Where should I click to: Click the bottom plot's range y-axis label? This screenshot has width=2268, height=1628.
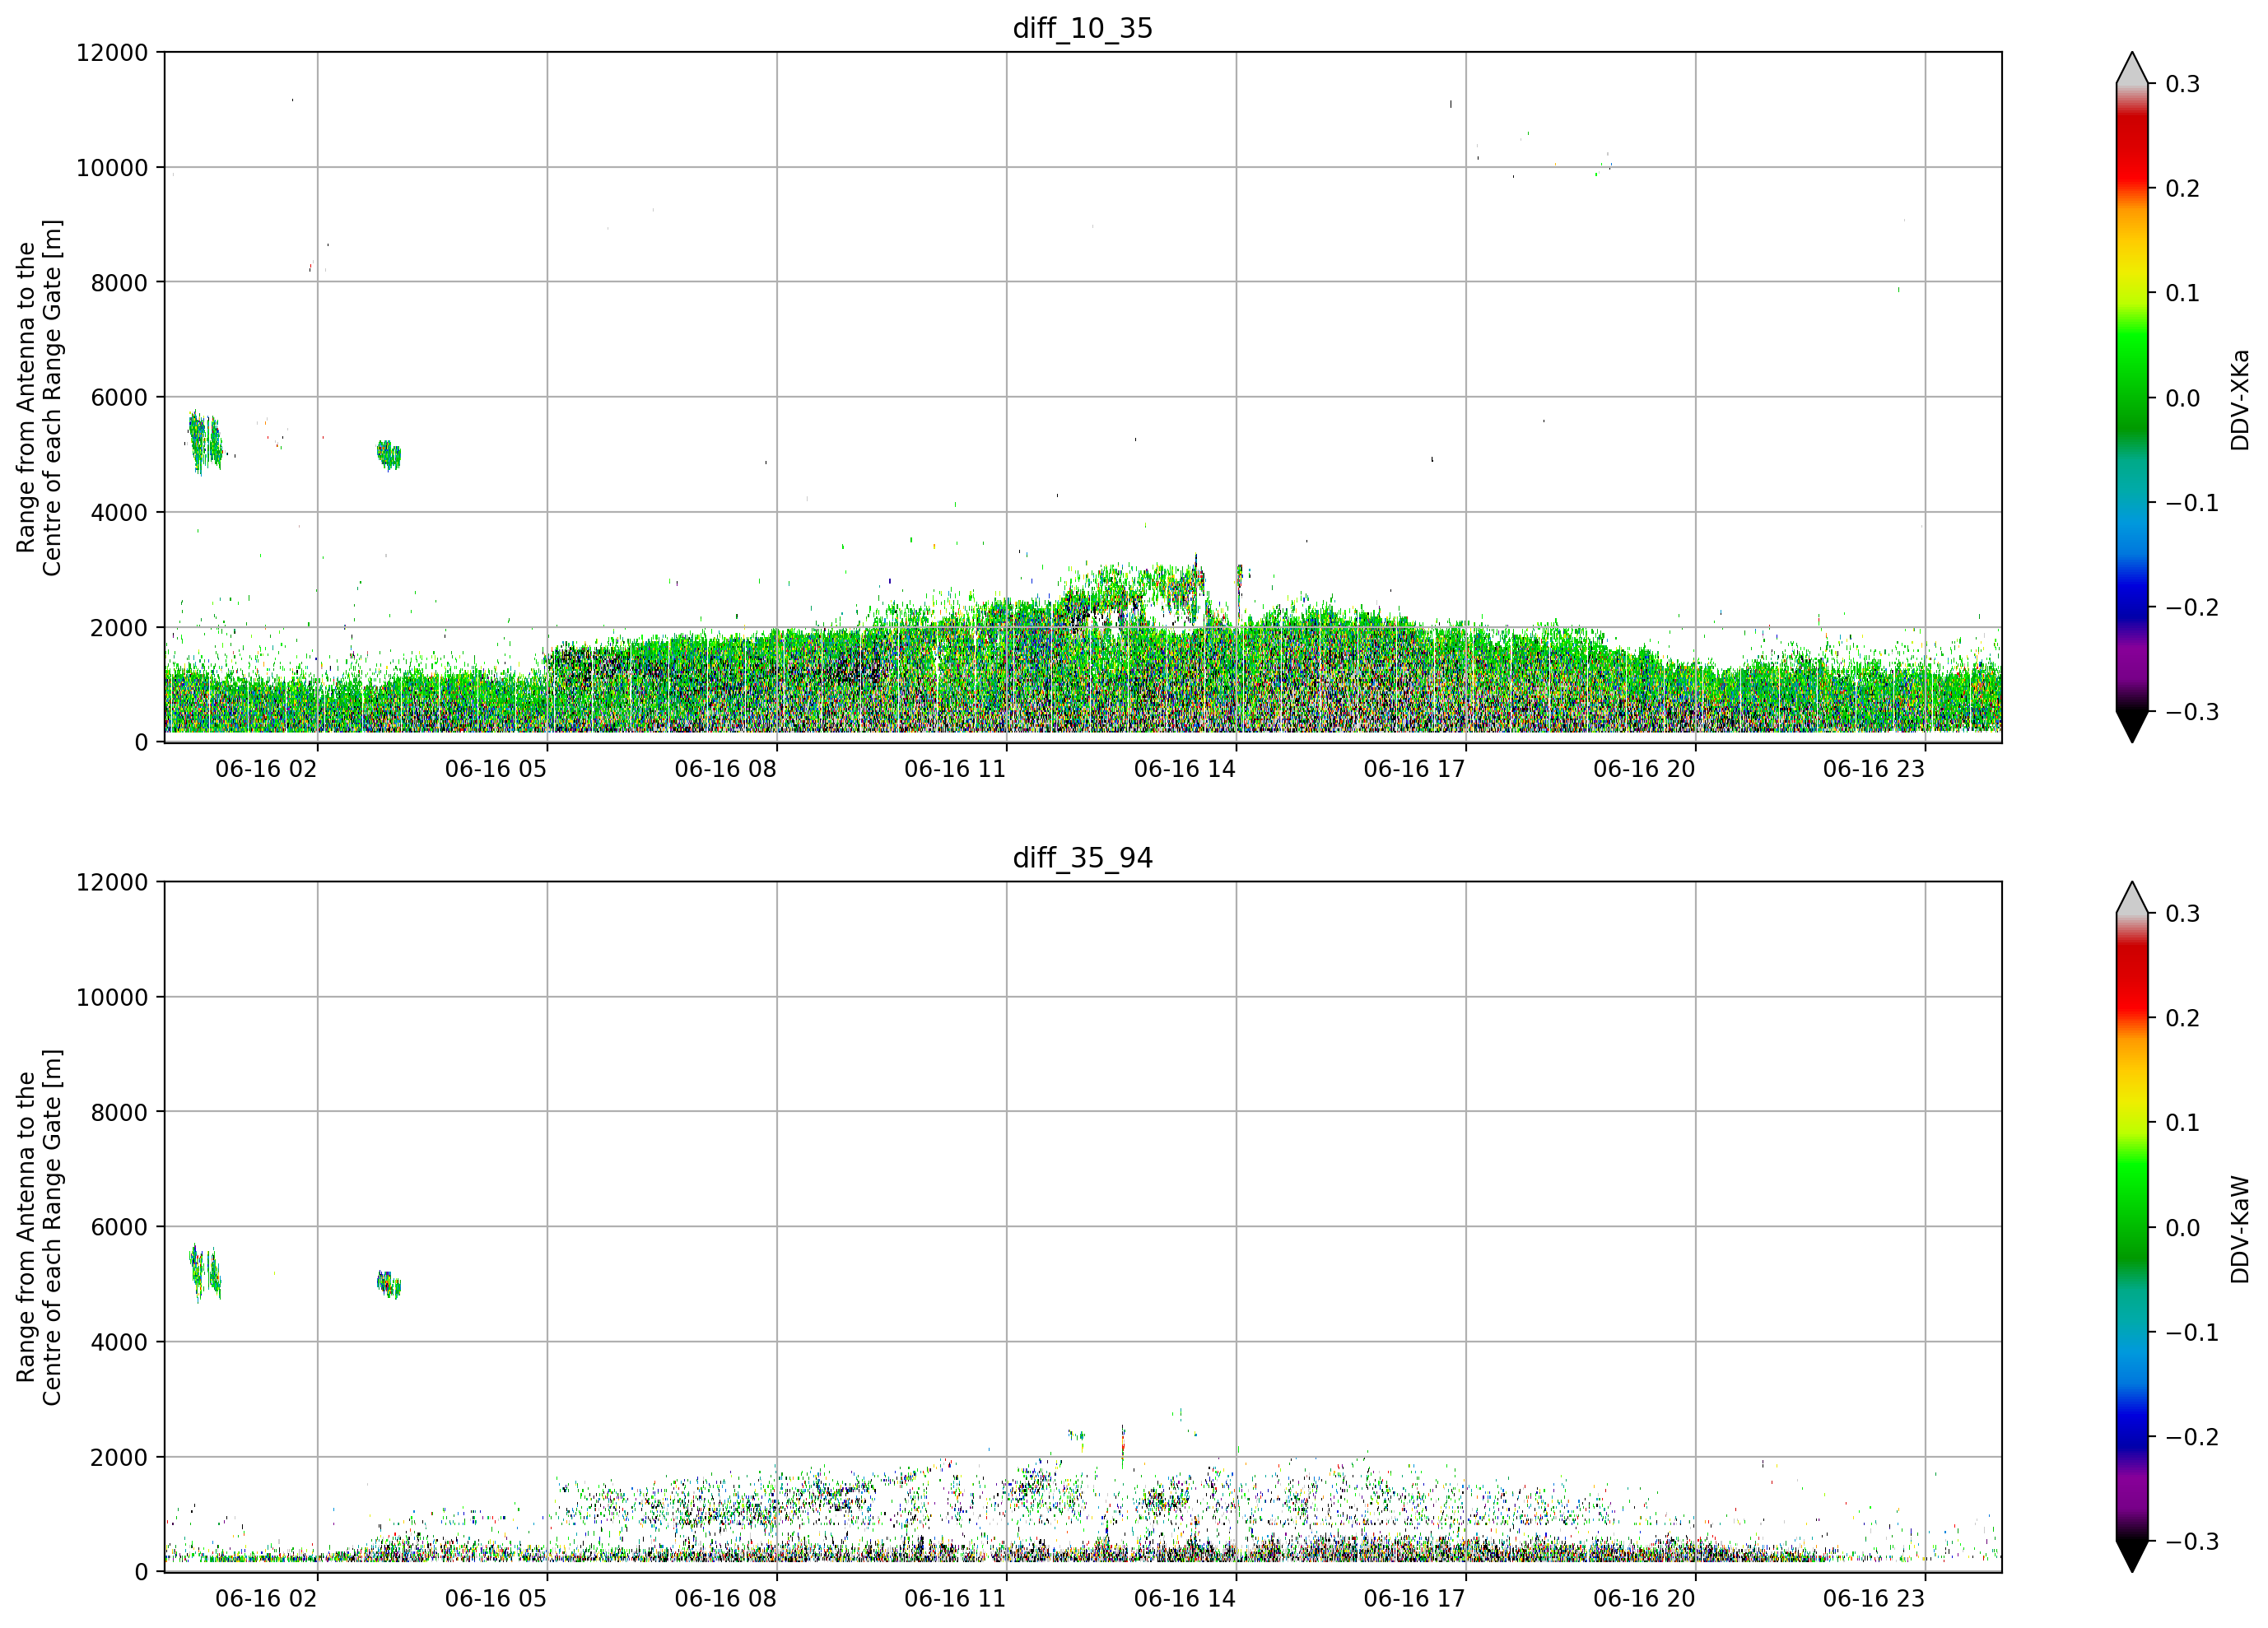[39, 1227]
